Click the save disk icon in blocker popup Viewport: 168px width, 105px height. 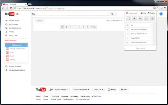pyautogui.click(x=146, y=18)
